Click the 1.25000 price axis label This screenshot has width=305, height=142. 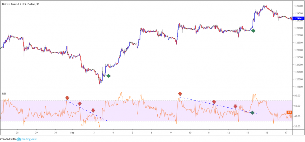(298, 6)
